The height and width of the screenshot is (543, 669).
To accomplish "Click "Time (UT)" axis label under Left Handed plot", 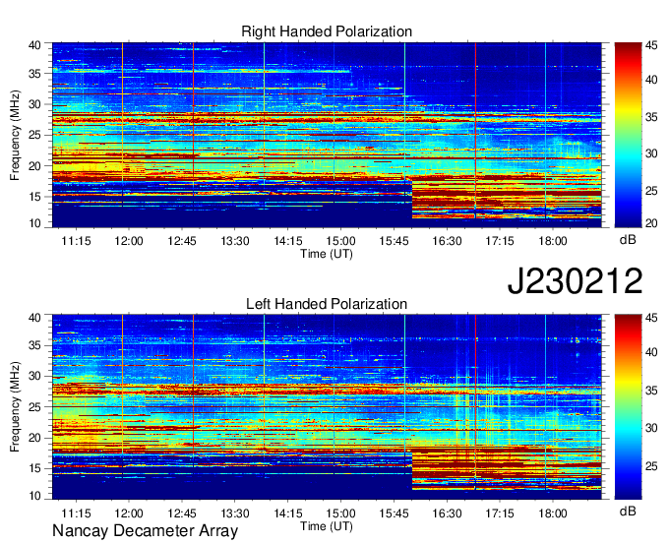I will (327, 526).
